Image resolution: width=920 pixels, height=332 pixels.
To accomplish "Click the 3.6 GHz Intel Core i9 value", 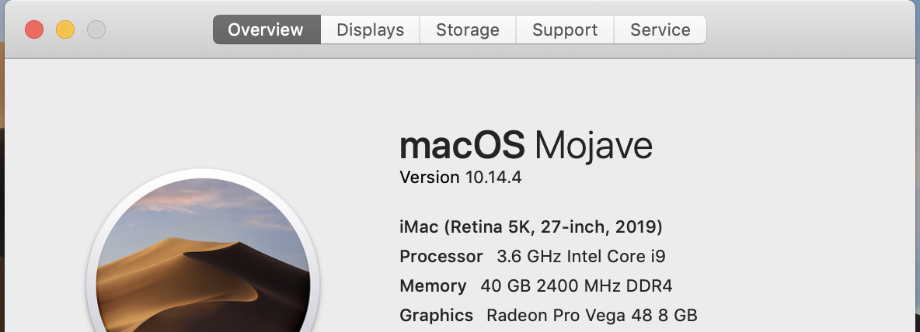I will click(580, 256).
